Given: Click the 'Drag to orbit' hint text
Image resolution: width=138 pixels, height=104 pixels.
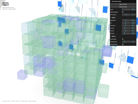Looking at the screenshot, I should tap(6, 101).
